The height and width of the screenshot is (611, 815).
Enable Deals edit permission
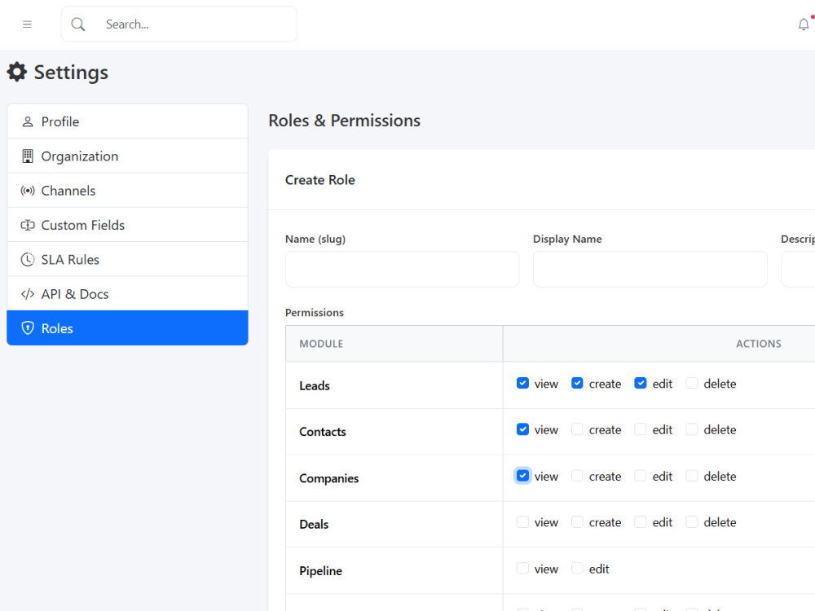641,521
